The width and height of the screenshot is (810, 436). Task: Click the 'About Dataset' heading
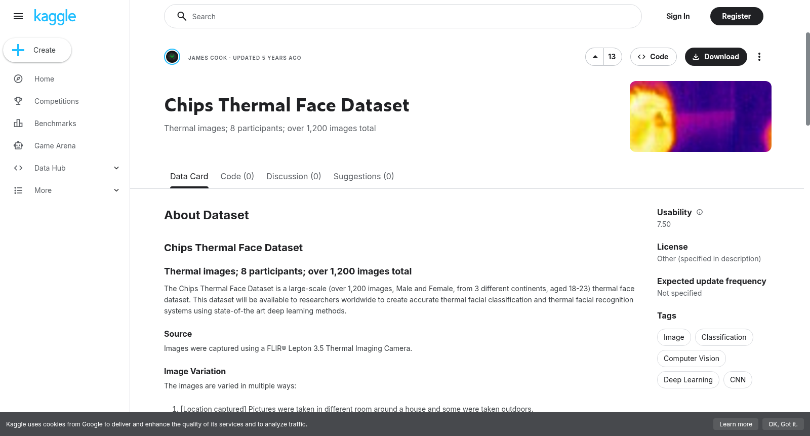pos(207,215)
